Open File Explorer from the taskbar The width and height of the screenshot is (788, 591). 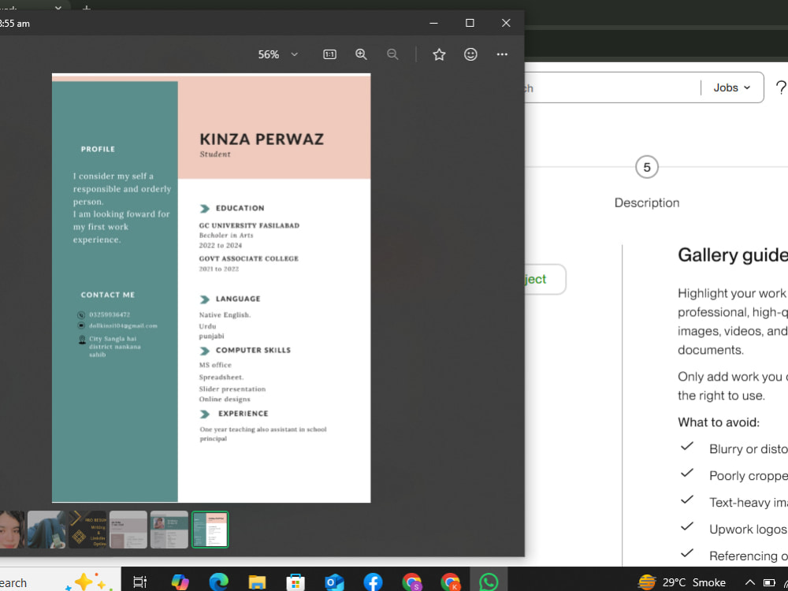(258, 582)
